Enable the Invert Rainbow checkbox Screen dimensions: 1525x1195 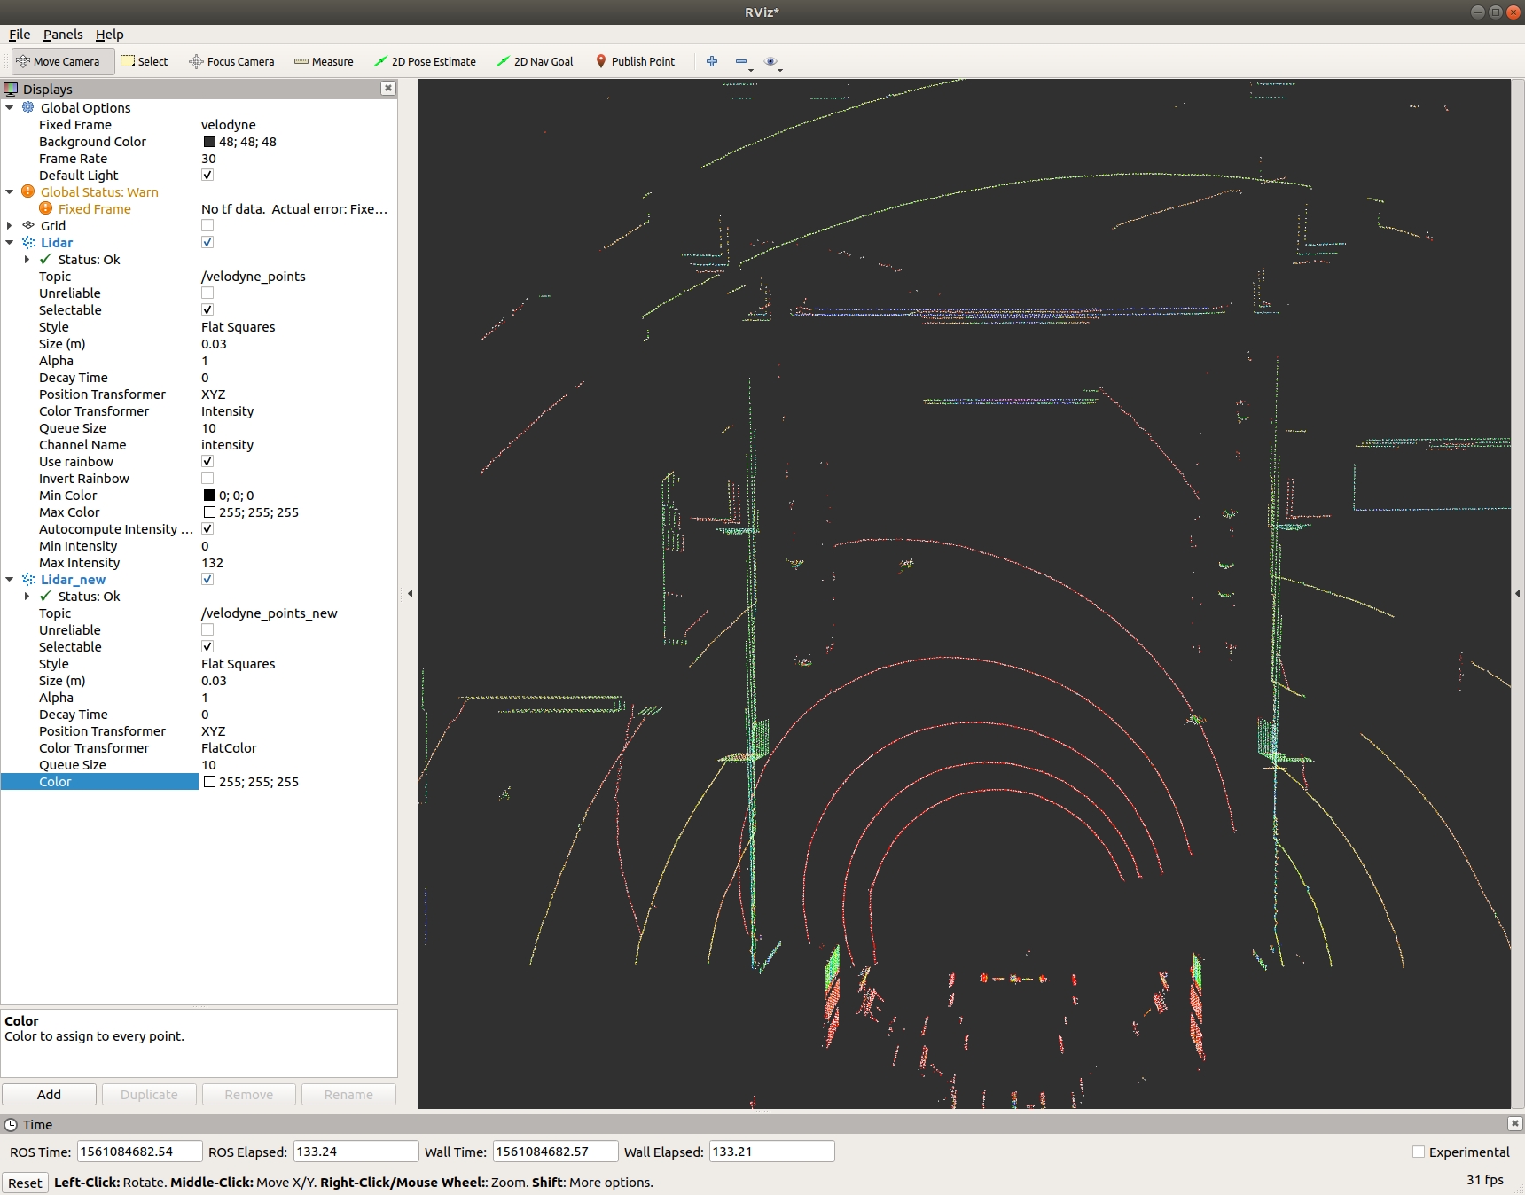coord(207,479)
